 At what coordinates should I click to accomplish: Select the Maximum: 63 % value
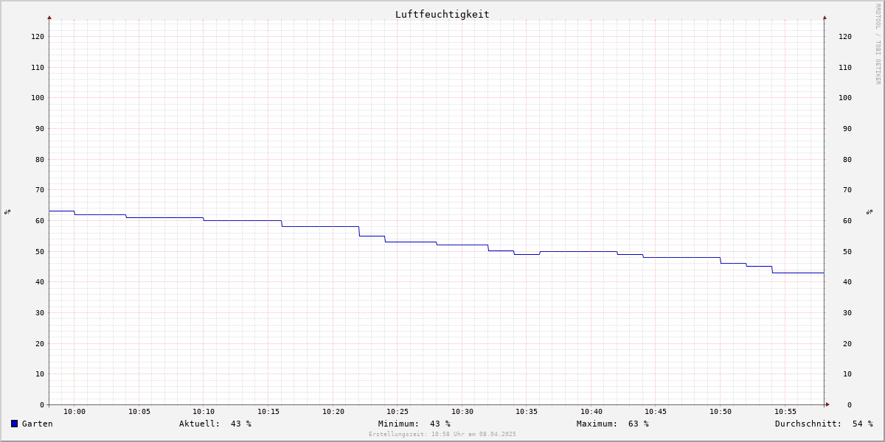point(613,424)
